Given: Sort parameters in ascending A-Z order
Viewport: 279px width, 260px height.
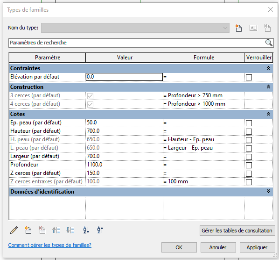Looking at the screenshot, I should coord(86,230).
